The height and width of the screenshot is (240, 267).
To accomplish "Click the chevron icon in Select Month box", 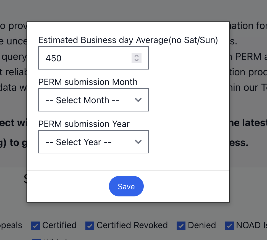I will pos(138,100).
